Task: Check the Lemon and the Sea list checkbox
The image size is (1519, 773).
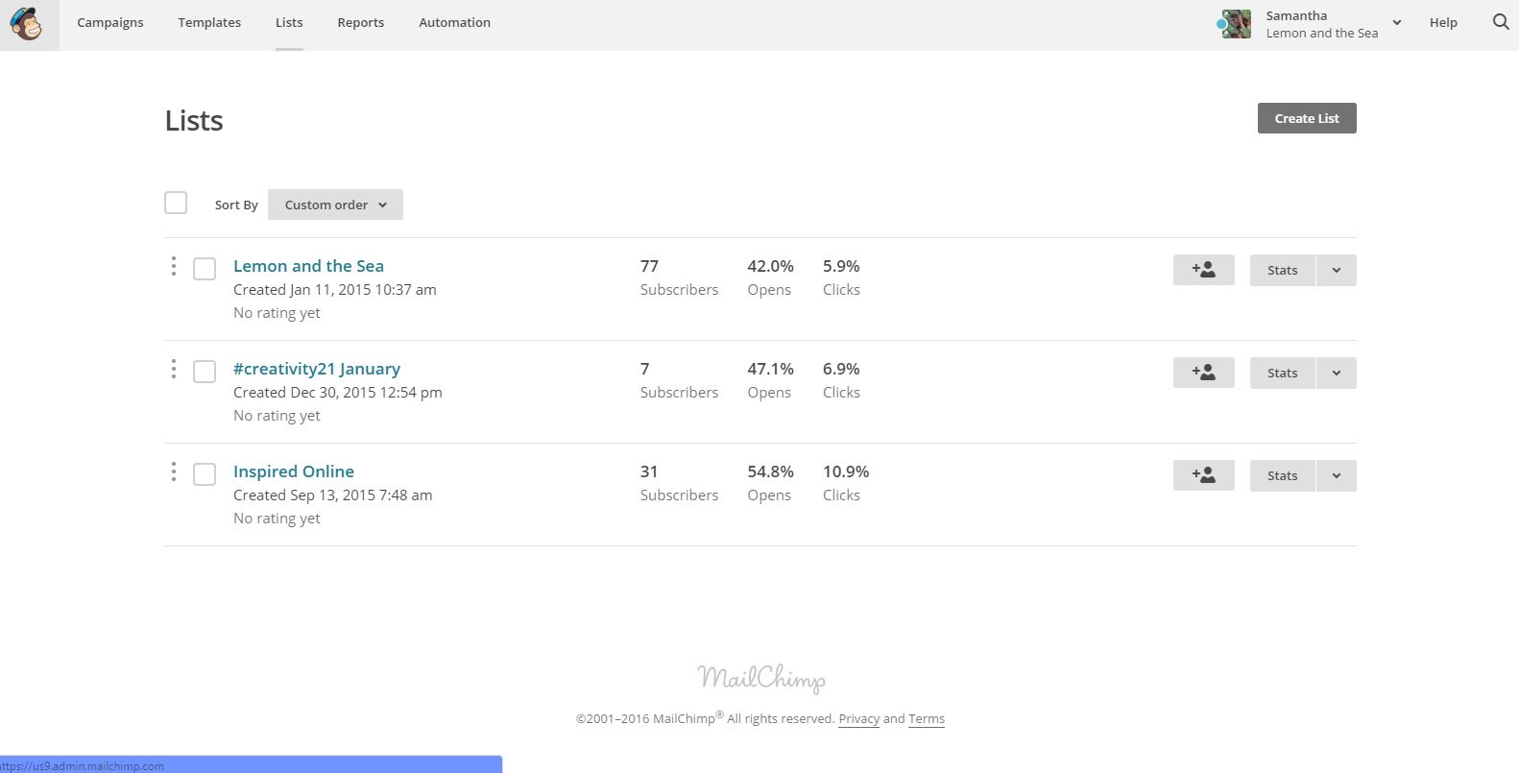Action: 205,269
